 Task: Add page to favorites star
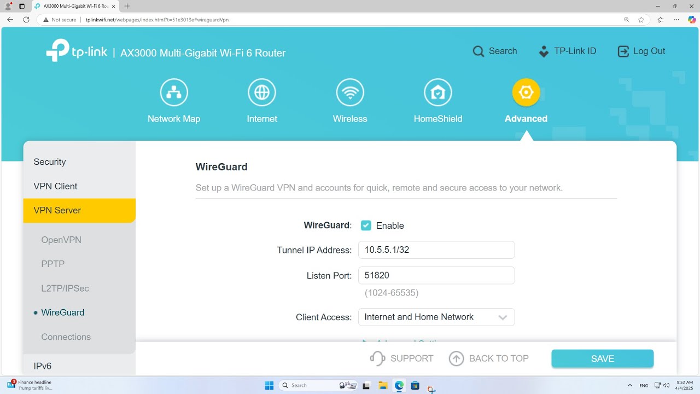[x=641, y=20]
